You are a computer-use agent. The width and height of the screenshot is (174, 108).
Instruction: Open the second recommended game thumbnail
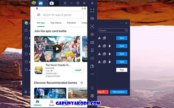[78, 93]
